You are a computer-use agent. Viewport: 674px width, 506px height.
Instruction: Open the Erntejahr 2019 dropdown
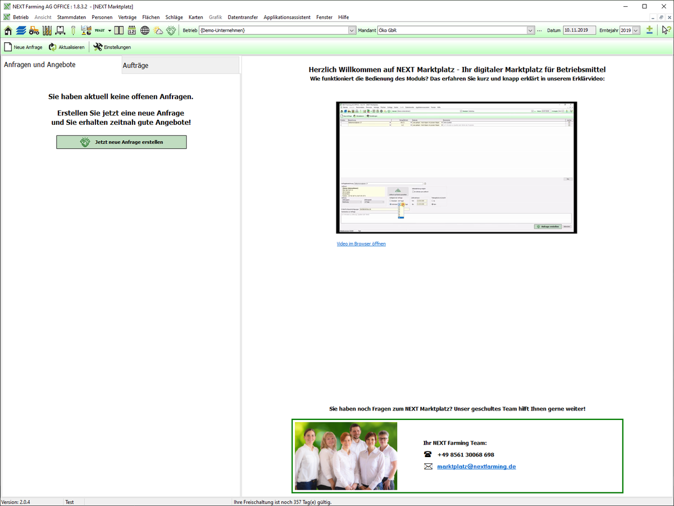tap(636, 30)
